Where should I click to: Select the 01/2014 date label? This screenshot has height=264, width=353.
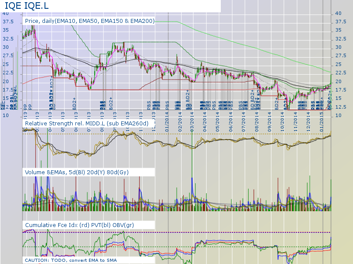(167, 122)
